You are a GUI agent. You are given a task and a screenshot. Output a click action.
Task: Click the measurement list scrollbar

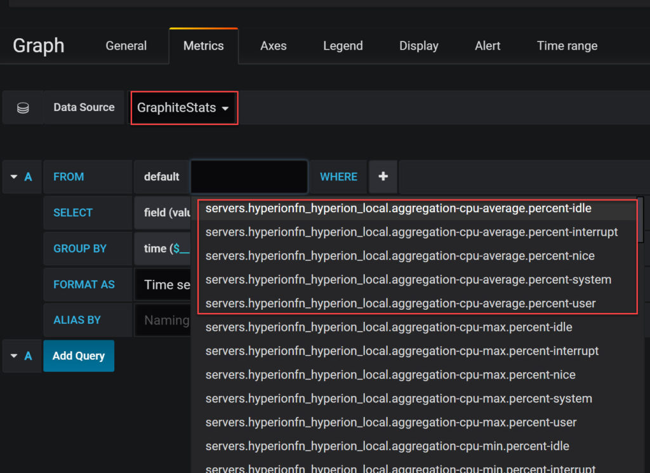point(640,220)
